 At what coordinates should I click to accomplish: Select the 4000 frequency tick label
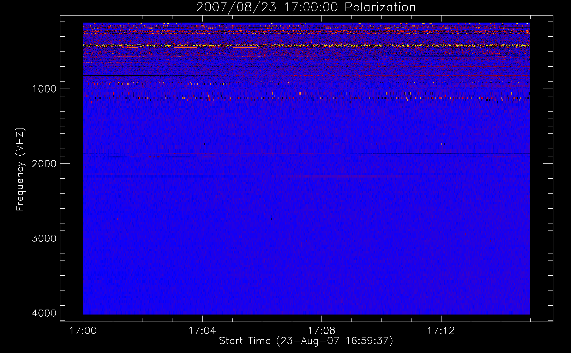[x=44, y=313]
